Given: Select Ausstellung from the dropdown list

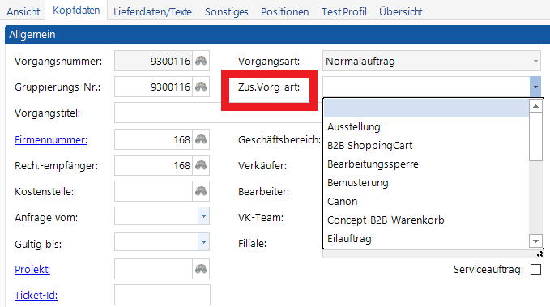Looking at the screenshot, I should tap(426, 126).
